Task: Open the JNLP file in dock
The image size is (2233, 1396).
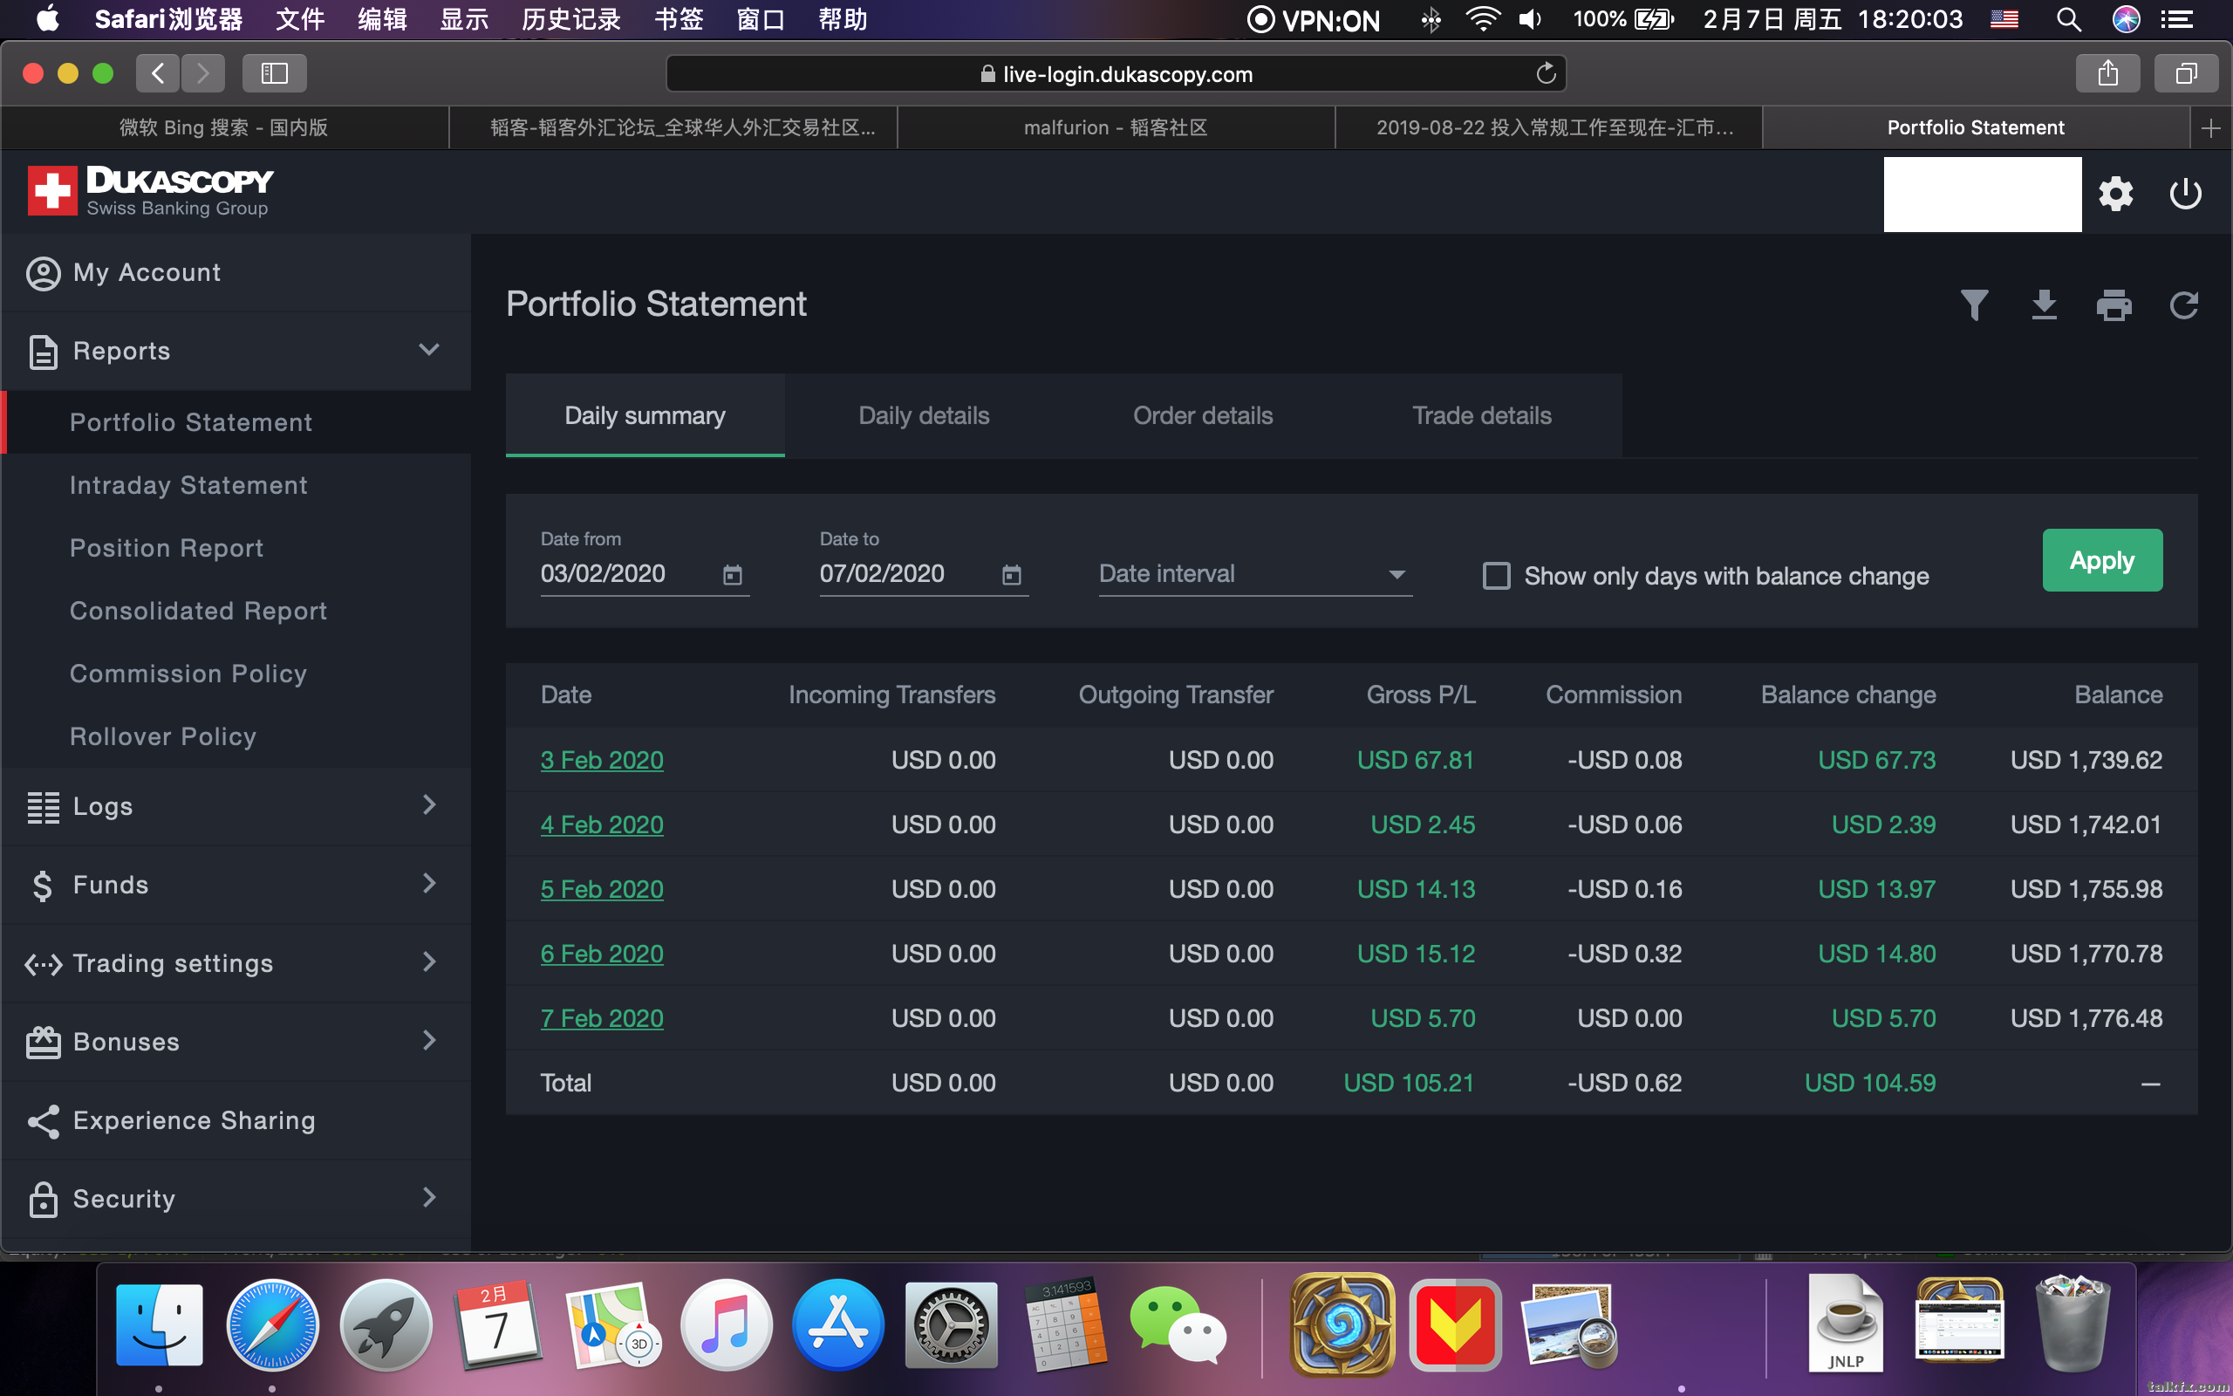Action: click(1846, 1325)
